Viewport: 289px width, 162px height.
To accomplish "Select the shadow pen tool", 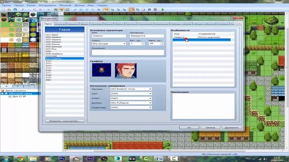I will [x=99, y=9].
